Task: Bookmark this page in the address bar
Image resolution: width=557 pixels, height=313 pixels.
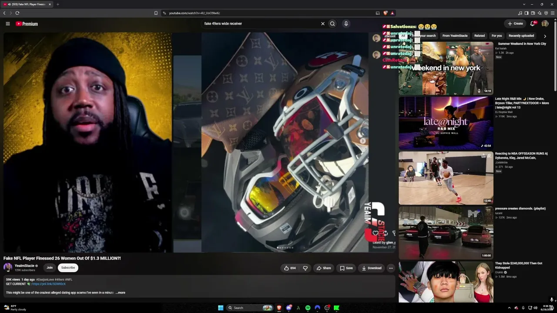Action: [156, 13]
